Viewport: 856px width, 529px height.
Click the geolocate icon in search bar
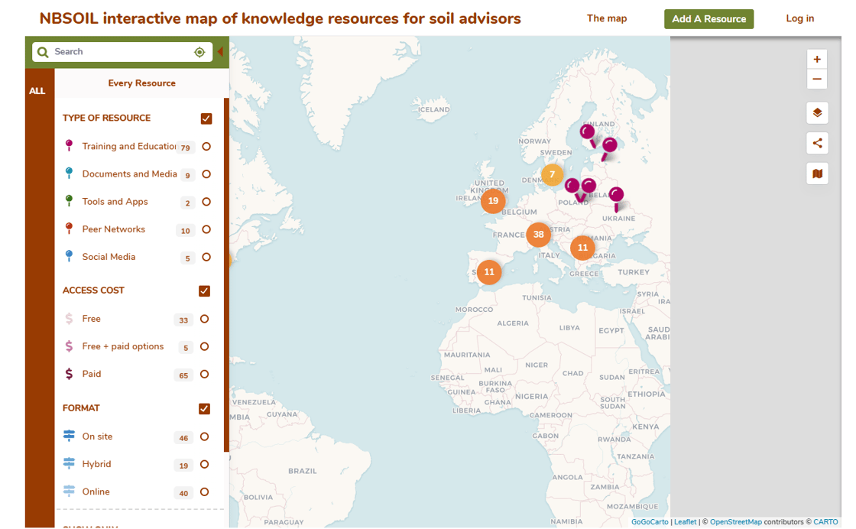199,52
